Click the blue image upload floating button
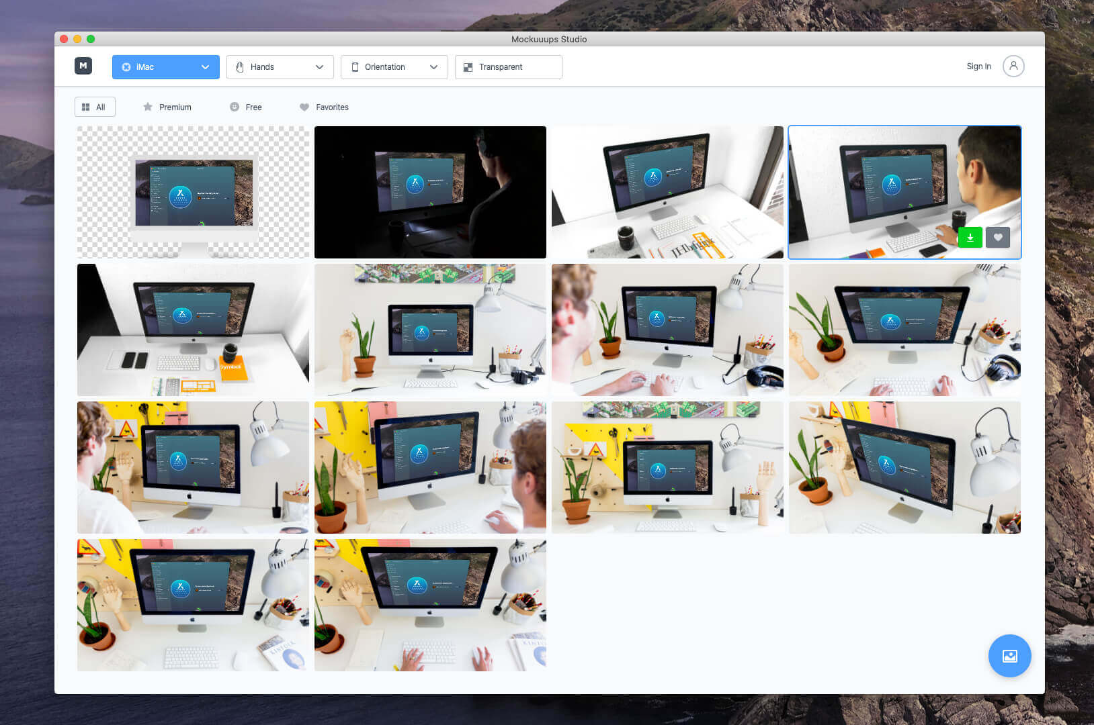 (1009, 656)
